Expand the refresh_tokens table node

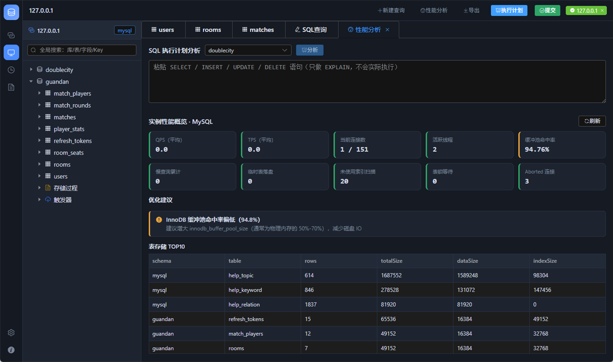39,140
